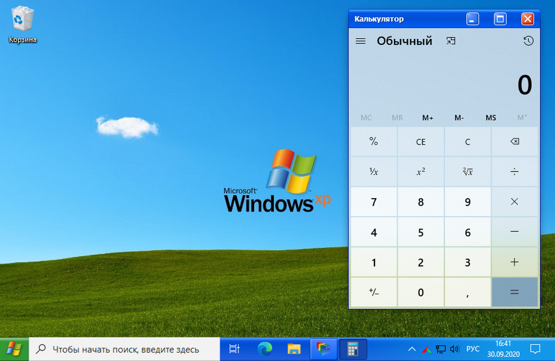Screen dimensions: 555x361
Task: Clear all with C button
Action: 467,142
